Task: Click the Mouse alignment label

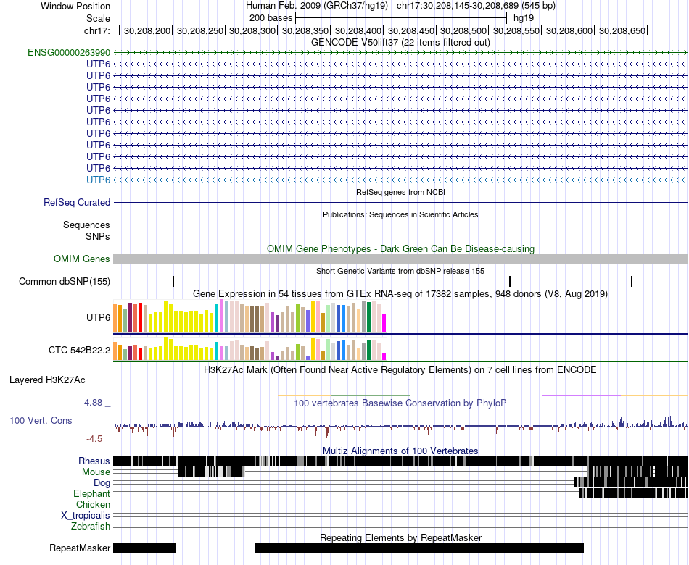Action: (x=96, y=472)
